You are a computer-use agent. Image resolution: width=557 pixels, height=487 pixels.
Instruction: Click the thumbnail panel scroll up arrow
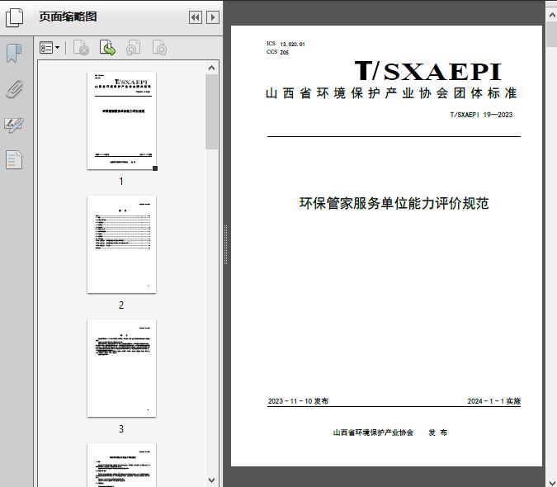(212, 68)
